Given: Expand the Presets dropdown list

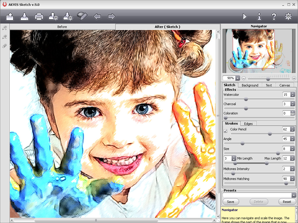Looking at the screenshot, I should 294,195.
